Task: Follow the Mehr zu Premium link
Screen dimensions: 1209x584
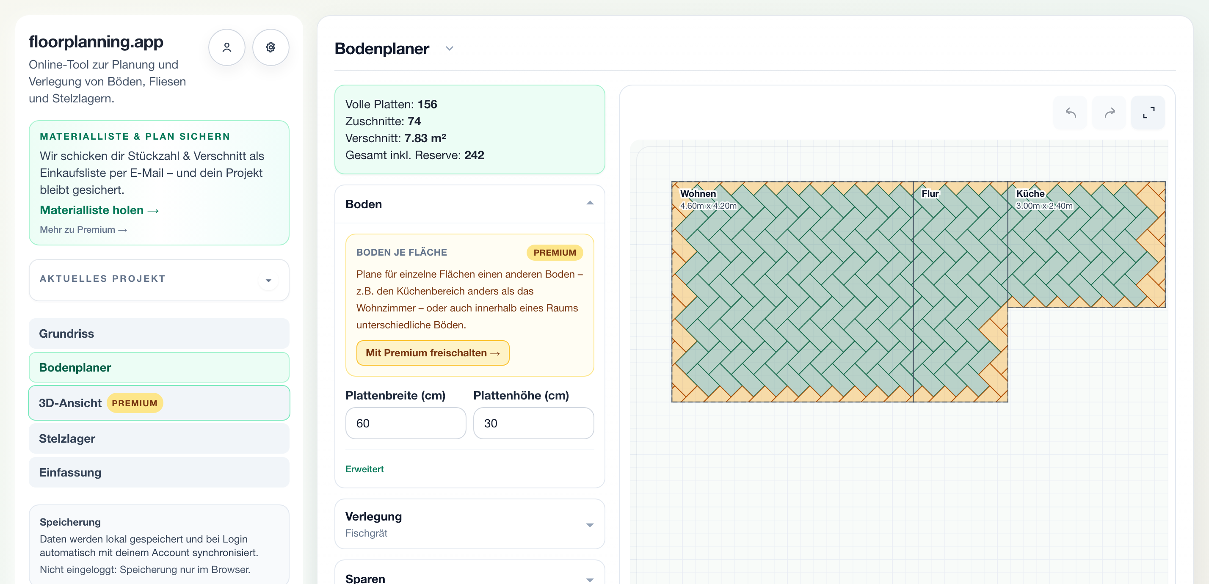Action: [x=83, y=230]
